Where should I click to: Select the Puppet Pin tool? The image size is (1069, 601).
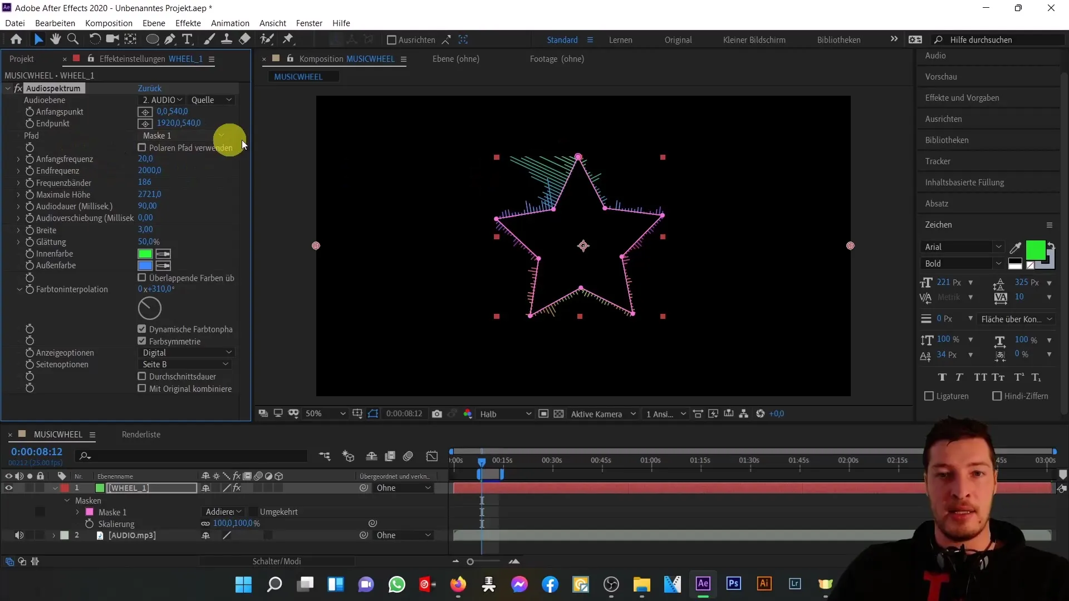coord(288,40)
